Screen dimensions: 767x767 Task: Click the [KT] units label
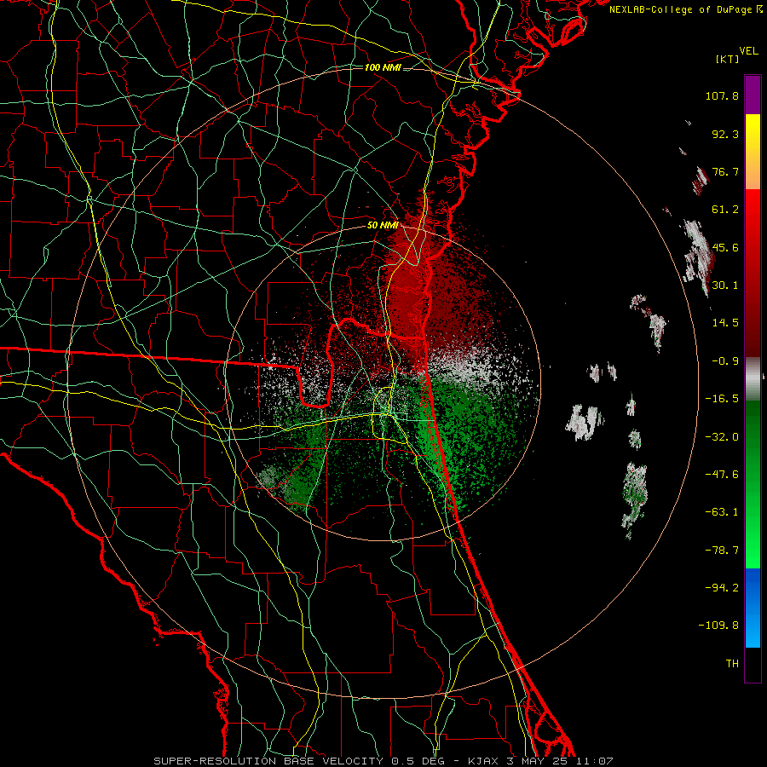pos(728,59)
